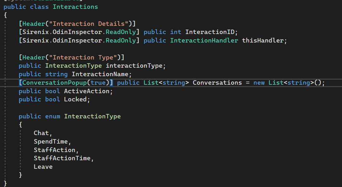Image resolution: width=342 pixels, height=187 pixels.
Task: Click List type after the new keyword
Action: click(276, 83)
